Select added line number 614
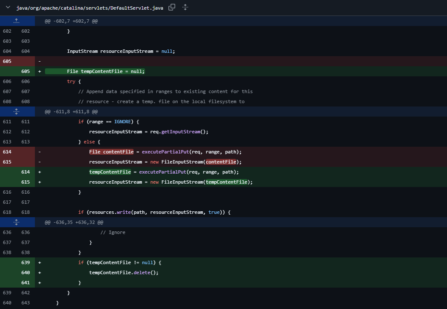447x309 pixels. [x=26, y=172]
